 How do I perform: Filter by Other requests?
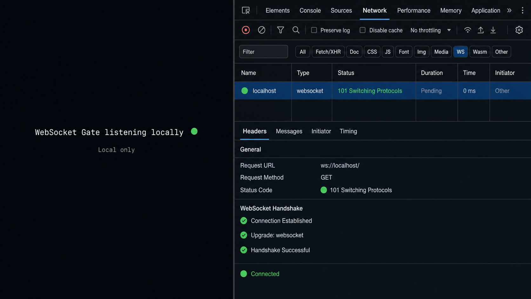click(x=501, y=52)
